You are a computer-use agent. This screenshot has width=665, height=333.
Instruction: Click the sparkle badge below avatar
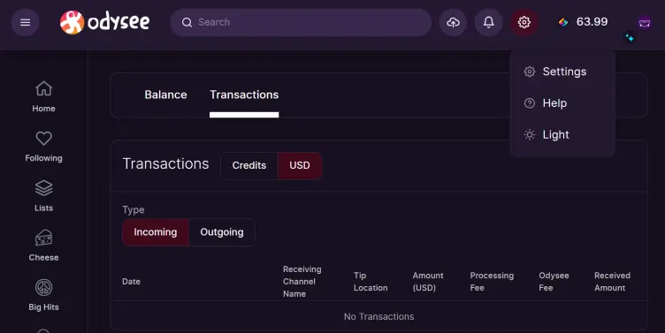(x=630, y=38)
